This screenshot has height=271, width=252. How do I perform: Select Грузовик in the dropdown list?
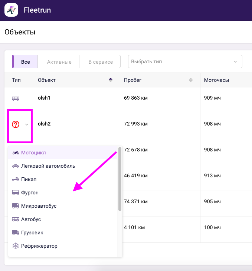32,232
